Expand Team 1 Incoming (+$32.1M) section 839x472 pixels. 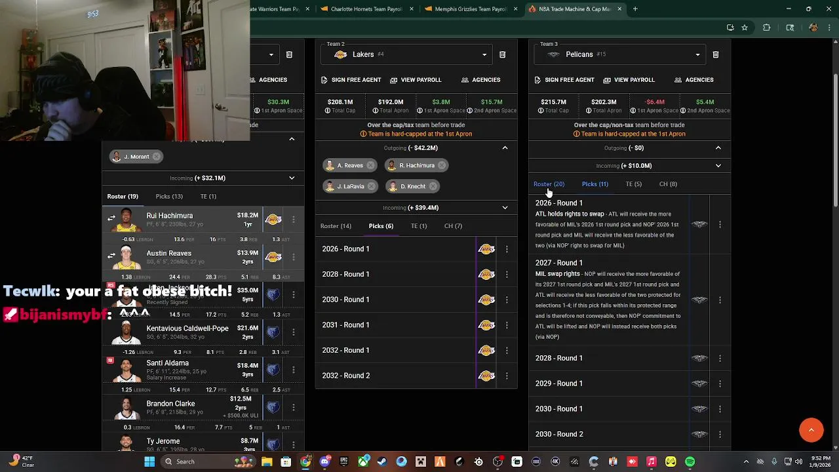292,178
